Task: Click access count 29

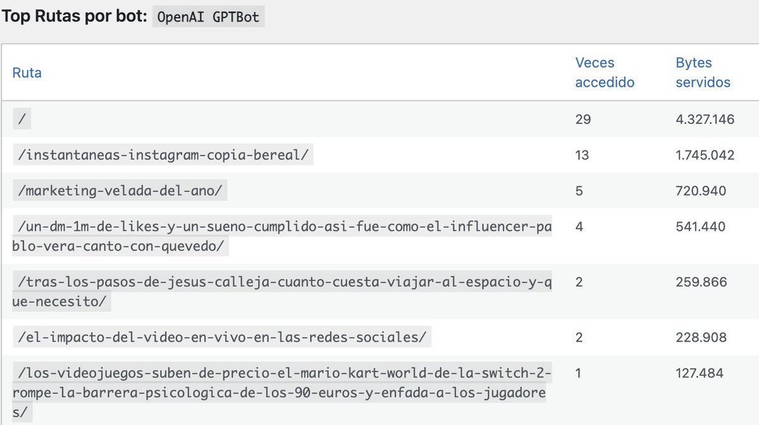Action: (x=583, y=119)
